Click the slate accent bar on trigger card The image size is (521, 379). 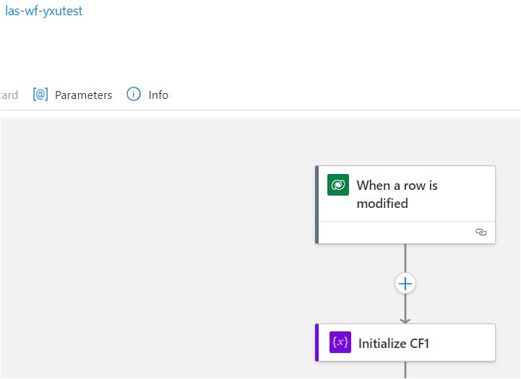(x=317, y=204)
